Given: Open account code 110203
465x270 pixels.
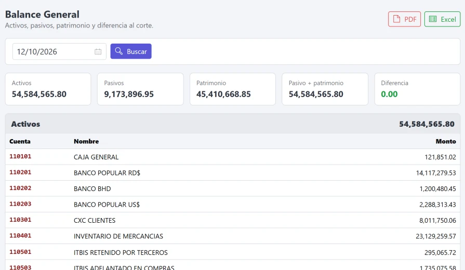Looking at the screenshot, I should [20, 204].
